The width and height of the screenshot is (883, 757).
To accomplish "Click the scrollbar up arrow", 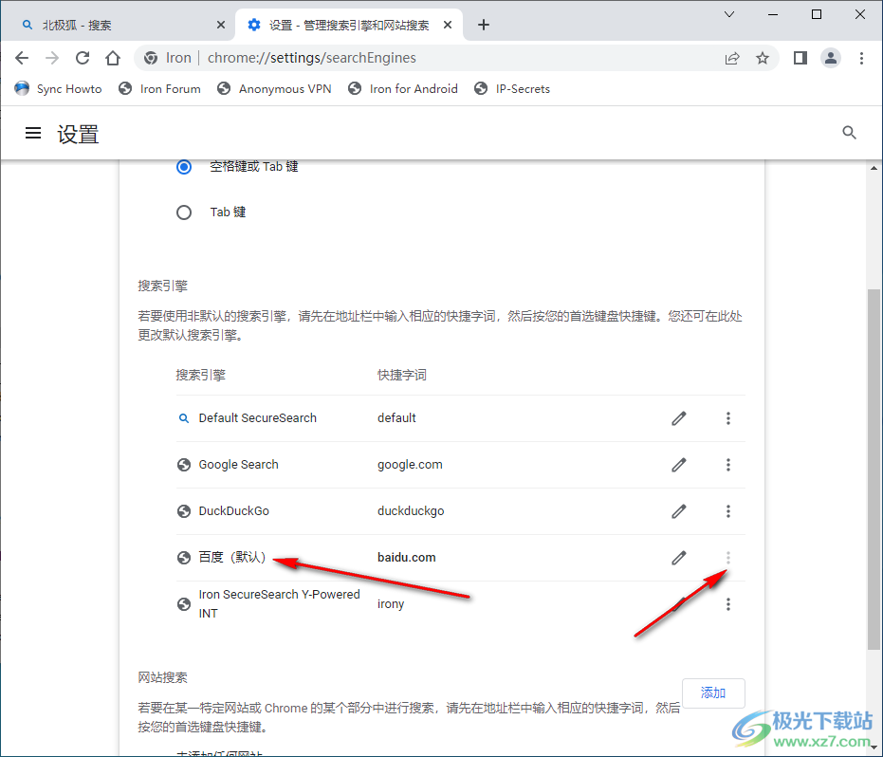I will click(874, 168).
